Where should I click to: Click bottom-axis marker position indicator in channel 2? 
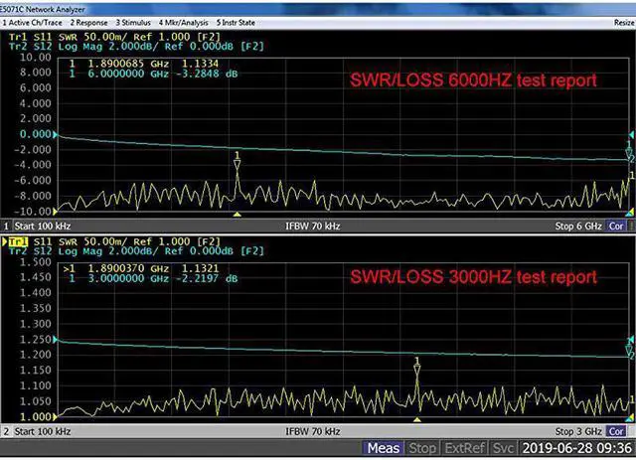point(417,419)
